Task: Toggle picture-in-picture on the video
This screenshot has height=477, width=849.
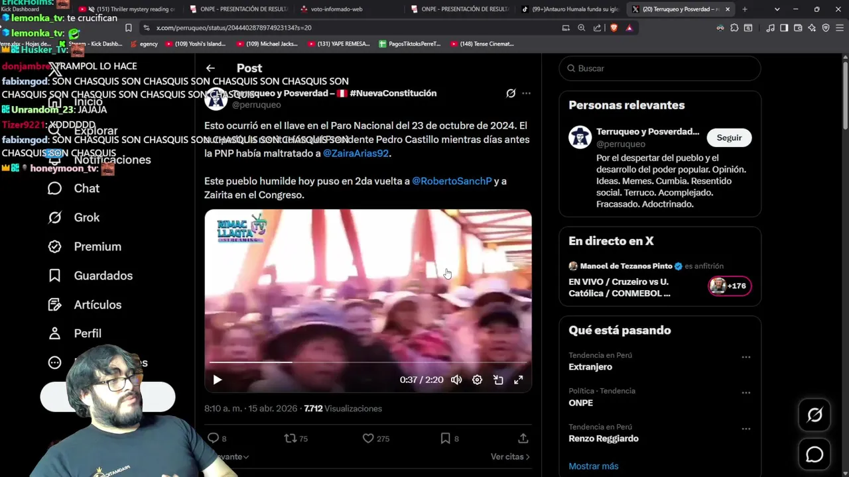Action: pyautogui.click(x=498, y=380)
